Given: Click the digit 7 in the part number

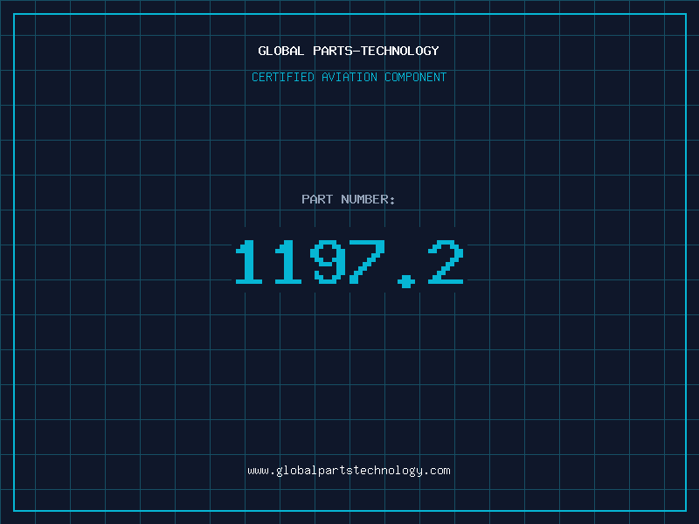Looking at the screenshot, I should coord(368,262).
